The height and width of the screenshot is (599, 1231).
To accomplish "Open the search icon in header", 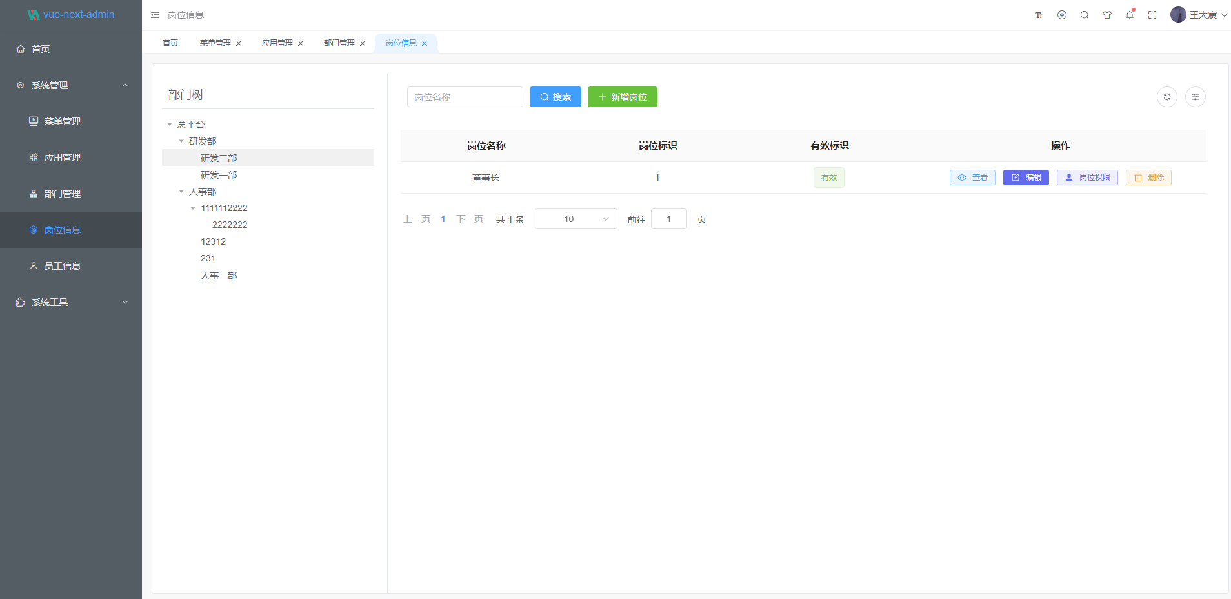I will 1085,15.
